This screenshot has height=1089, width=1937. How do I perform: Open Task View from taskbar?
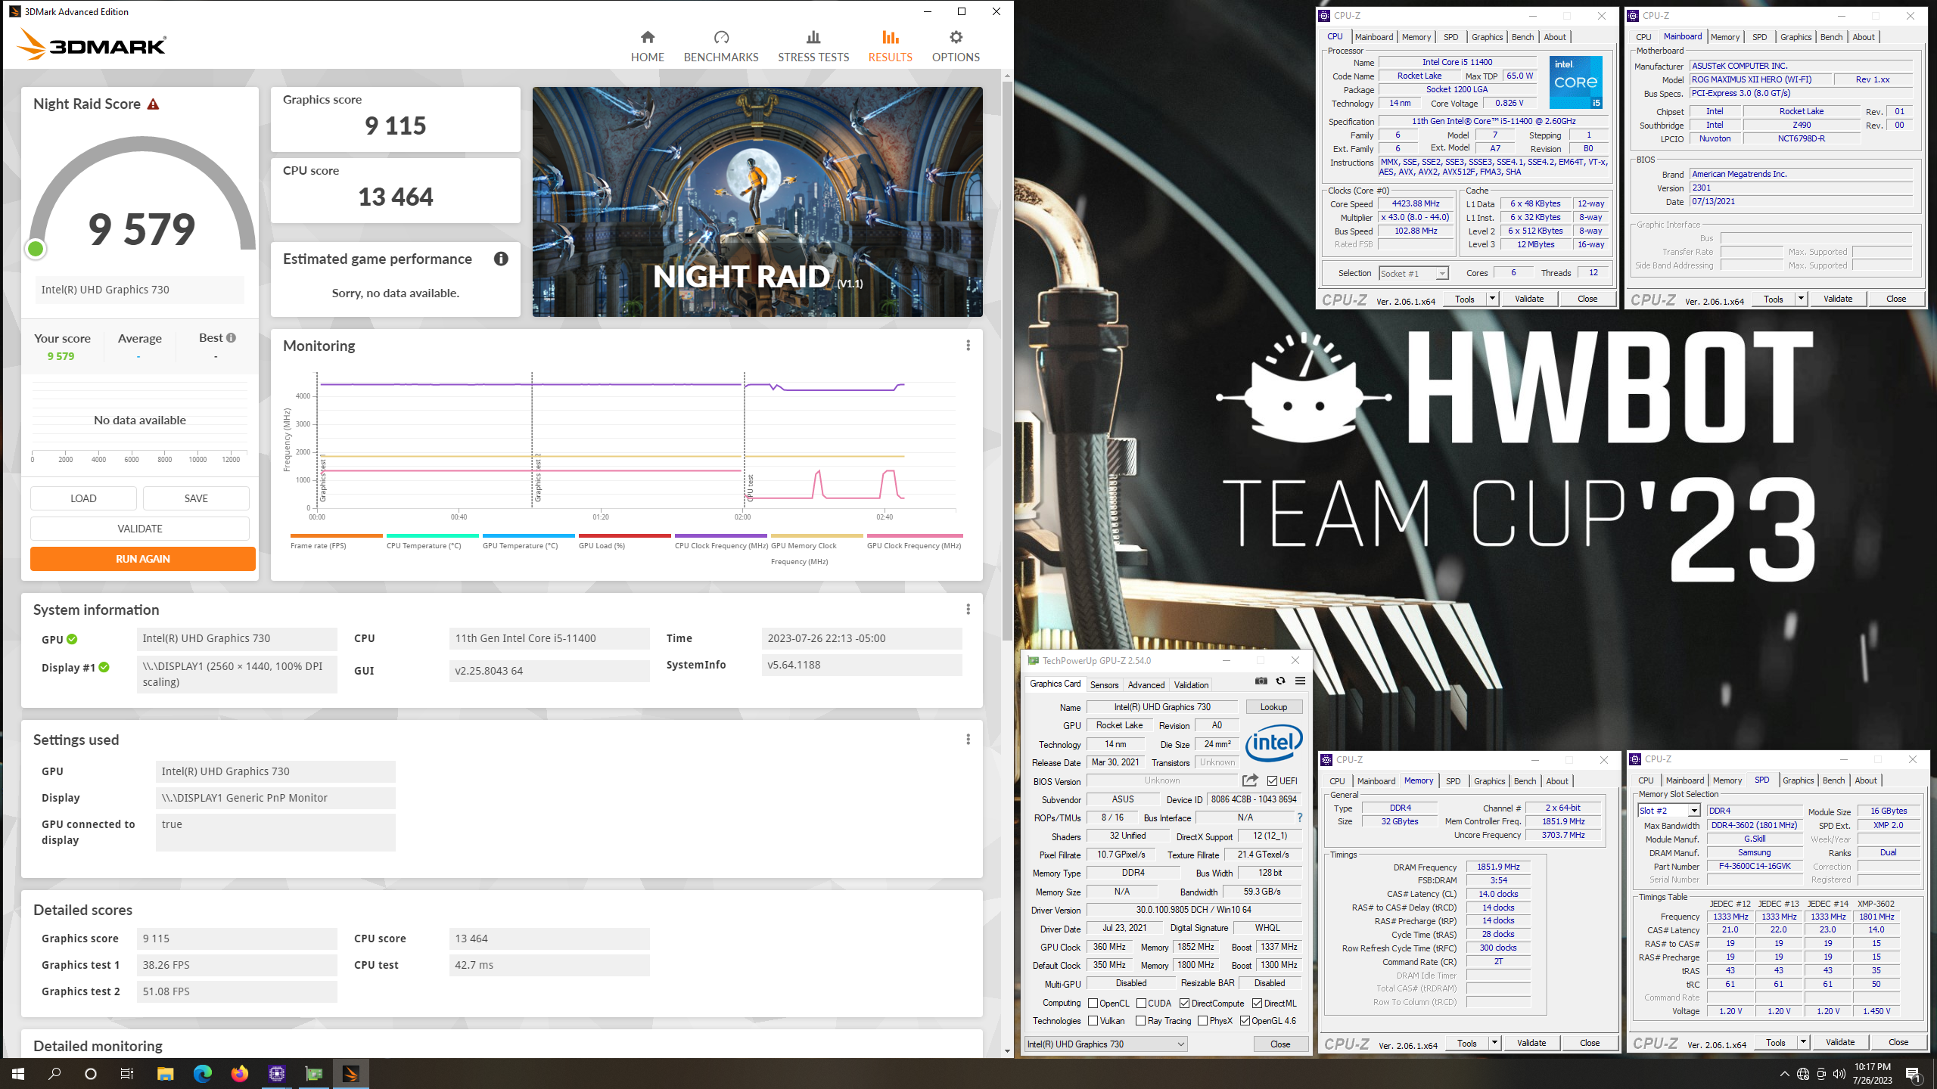click(127, 1074)
